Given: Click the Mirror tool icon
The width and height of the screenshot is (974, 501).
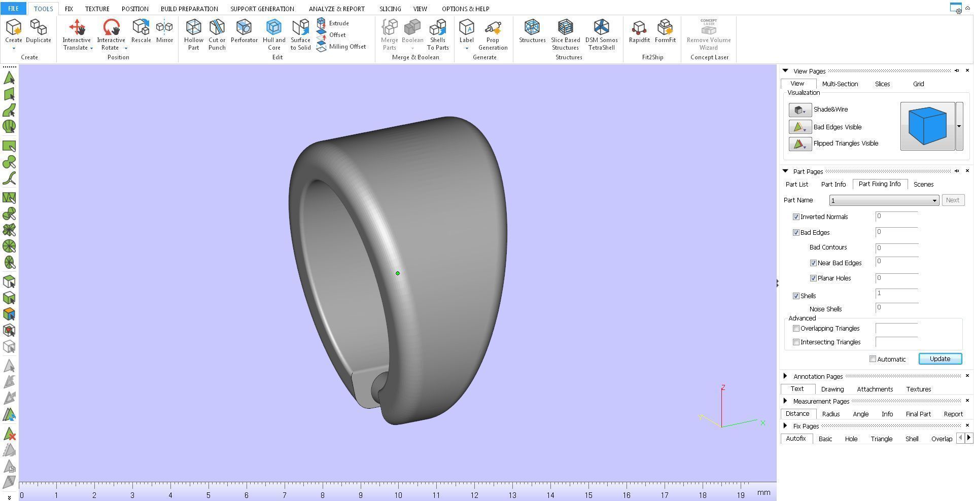Looking at the screenshot, I should point(164,27).
